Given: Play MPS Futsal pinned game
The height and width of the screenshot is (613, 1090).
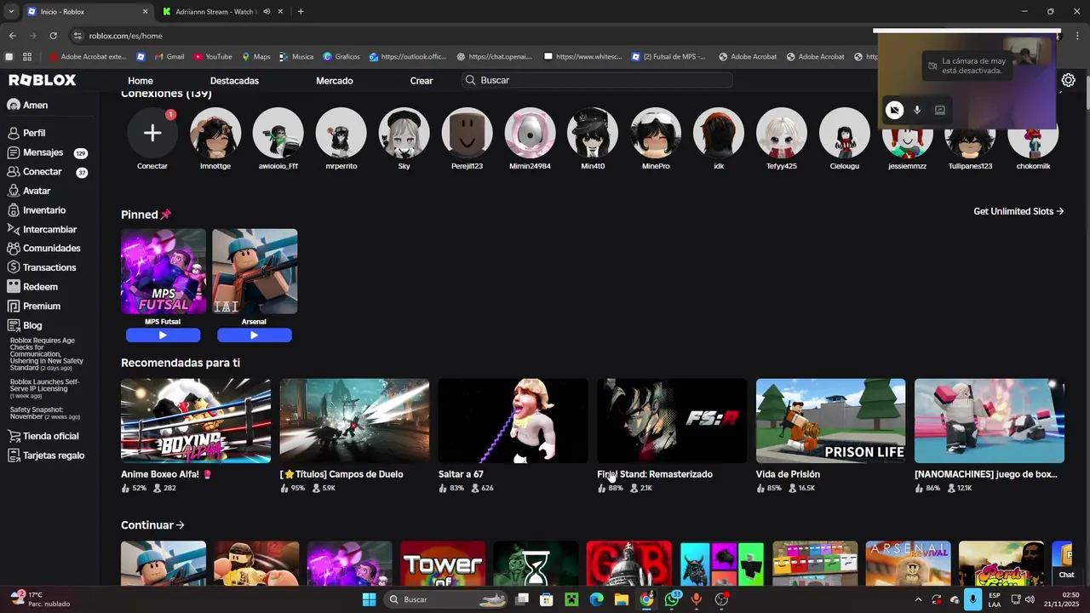Looking at the screenshot, I should pyautogui.click(x=163, y=335).
